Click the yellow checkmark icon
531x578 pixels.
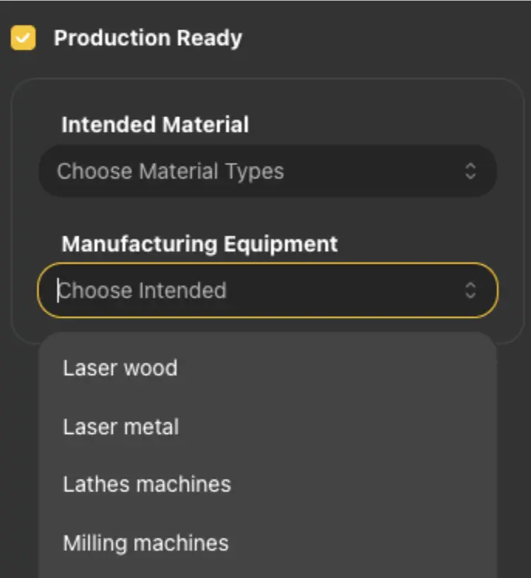[23, 38]
